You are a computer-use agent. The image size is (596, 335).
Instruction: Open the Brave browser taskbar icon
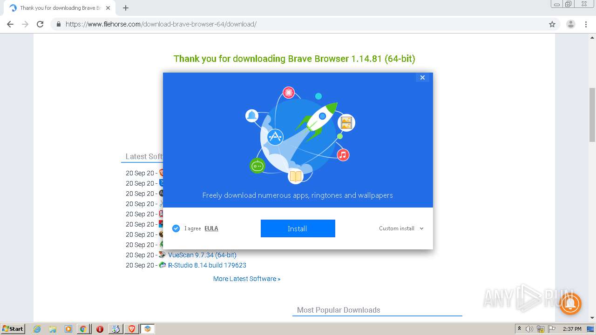pos(132,329)
